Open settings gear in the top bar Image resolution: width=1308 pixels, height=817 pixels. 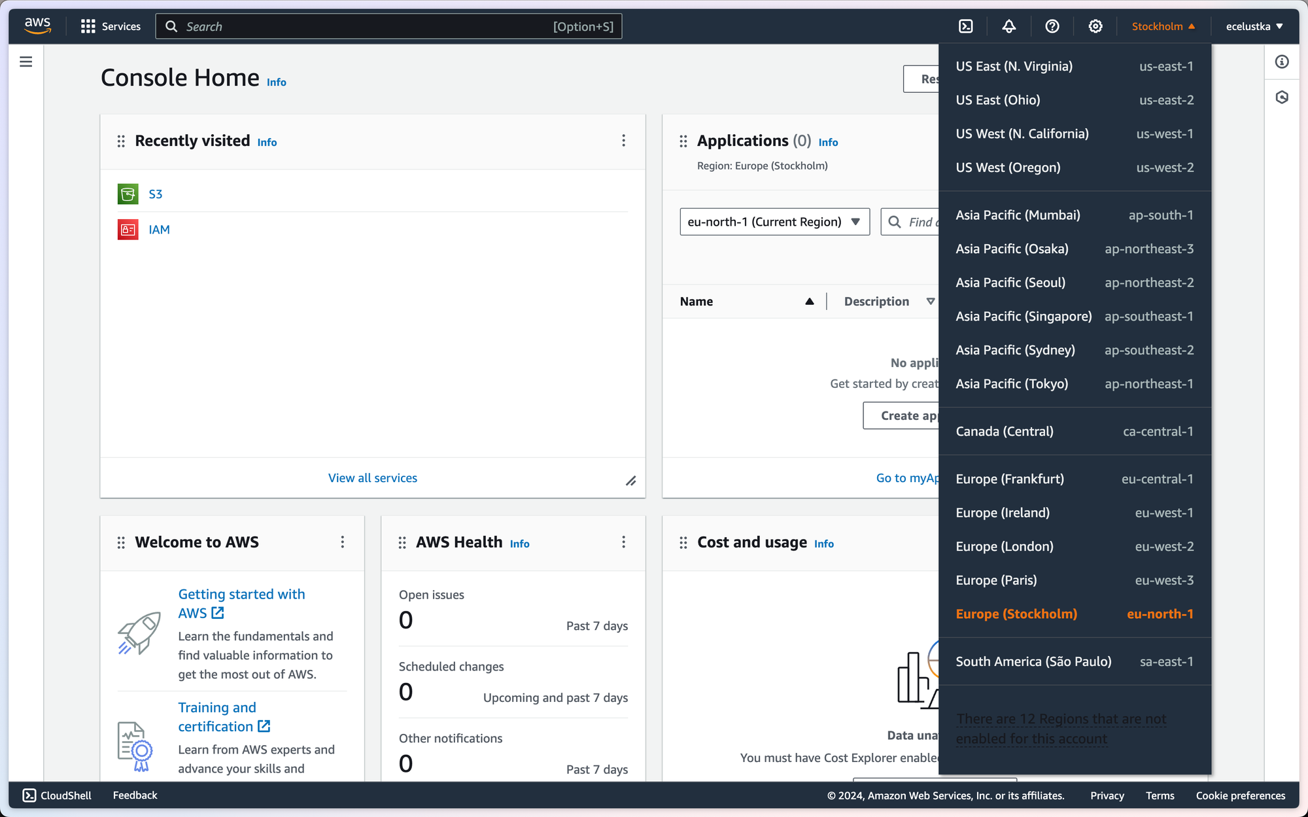(x=1095, y=26)
